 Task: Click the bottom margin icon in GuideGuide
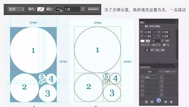tap(162, 77)
